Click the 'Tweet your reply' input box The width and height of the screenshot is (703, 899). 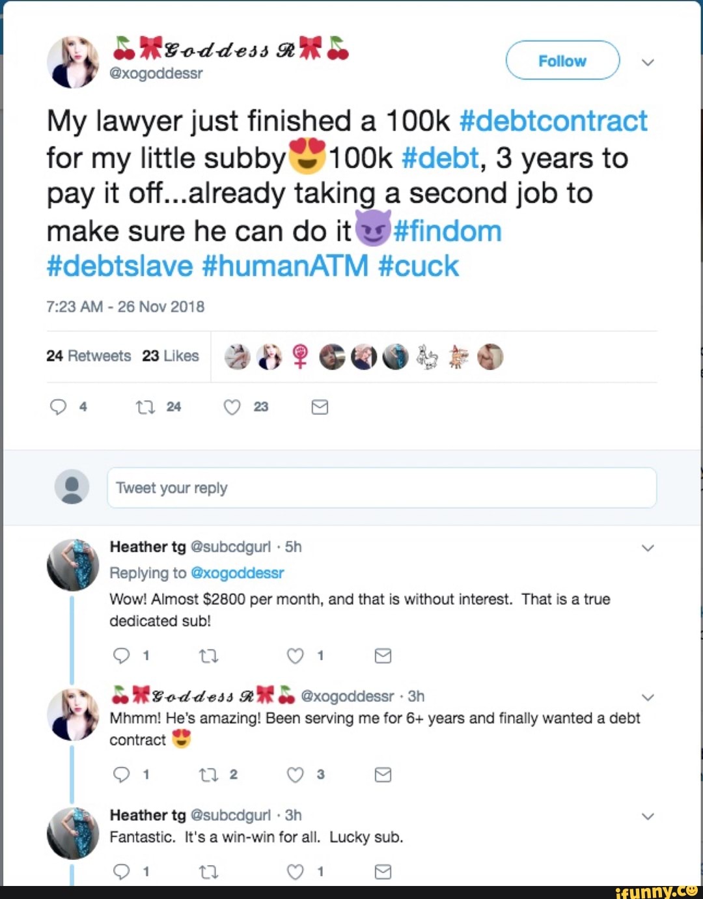click(381, 488)
